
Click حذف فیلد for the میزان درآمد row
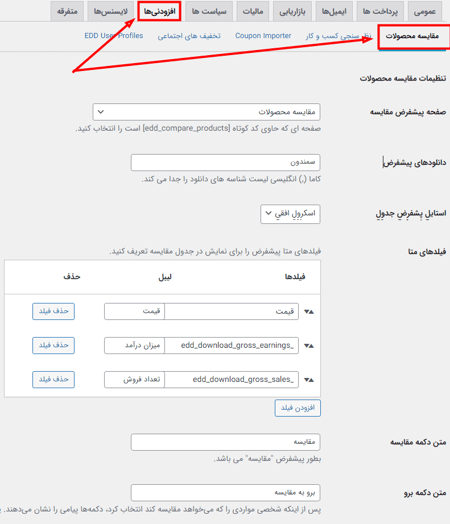pos(53,346)
